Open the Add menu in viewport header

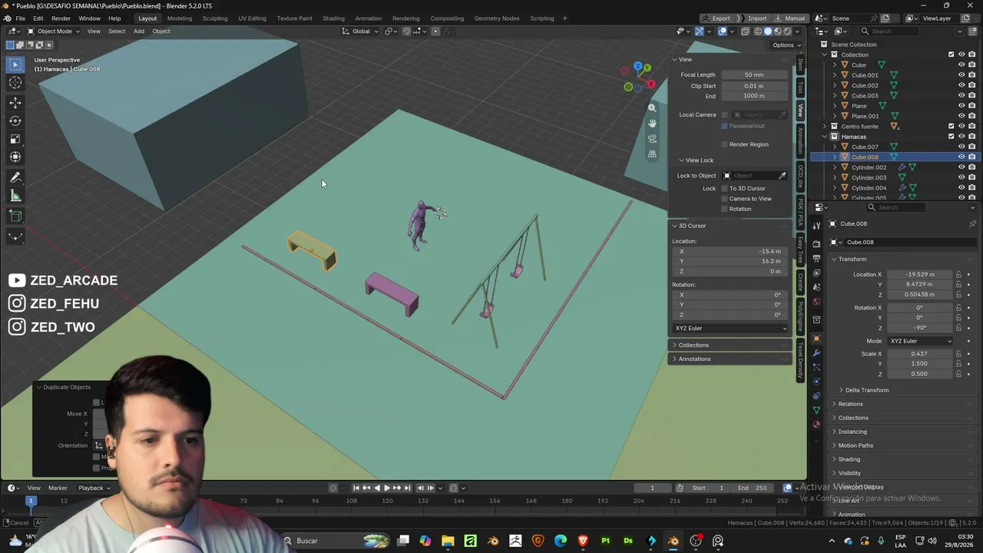pos(138,31)
